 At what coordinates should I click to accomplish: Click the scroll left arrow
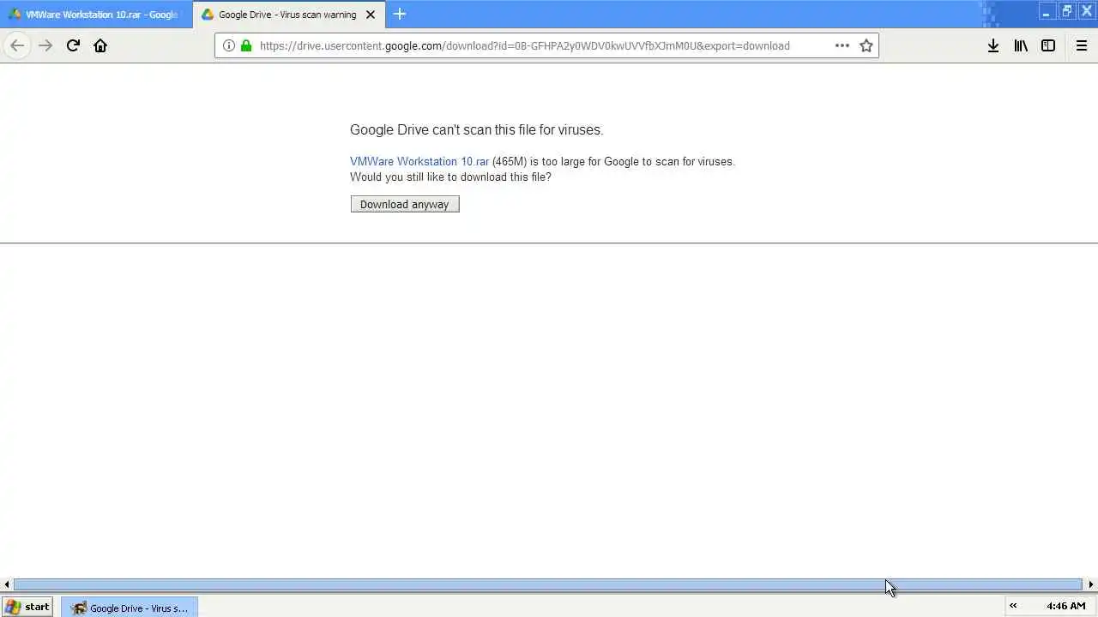(7, 584)
